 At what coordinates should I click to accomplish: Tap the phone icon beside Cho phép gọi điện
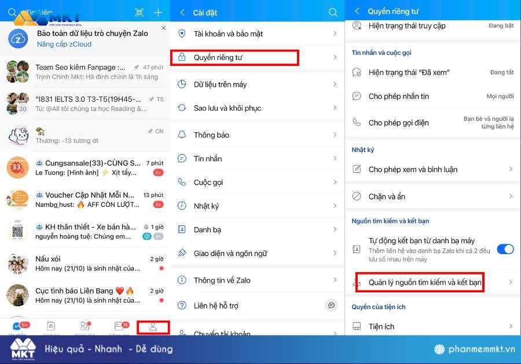(x=357, y=122)
